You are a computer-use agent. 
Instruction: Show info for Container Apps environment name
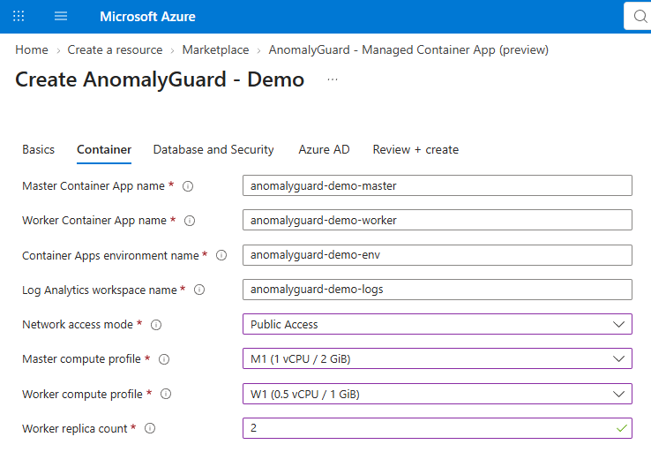tap(221, 255)
